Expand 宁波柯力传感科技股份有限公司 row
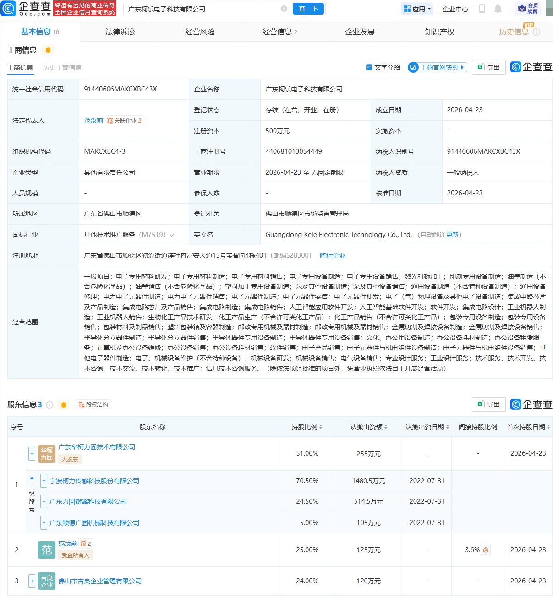 click(x=44, y=481)
